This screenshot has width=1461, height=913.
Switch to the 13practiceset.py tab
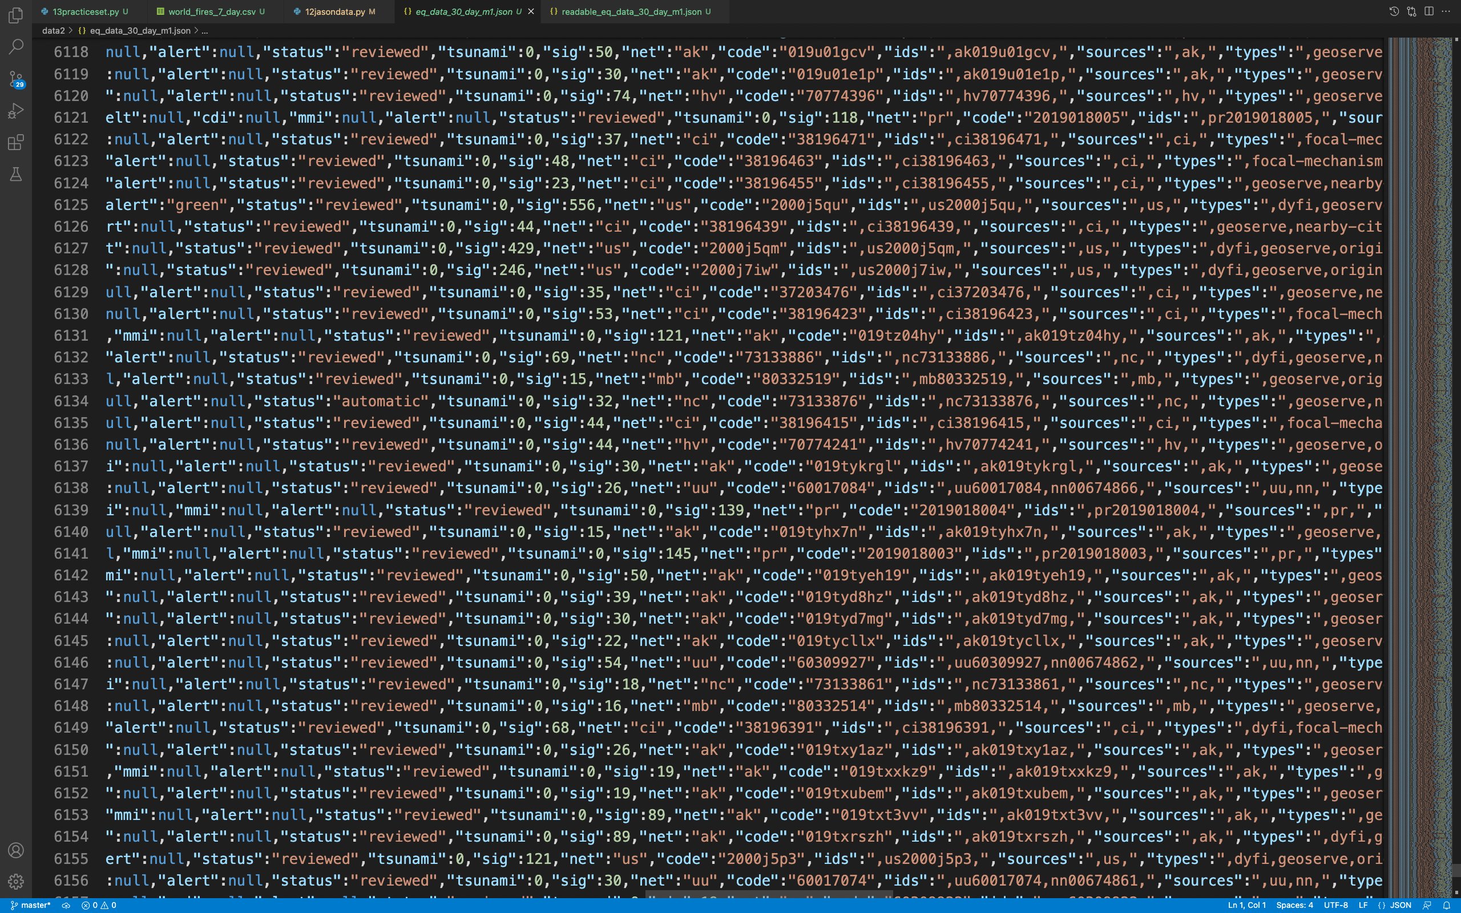[x=85, y=11]
